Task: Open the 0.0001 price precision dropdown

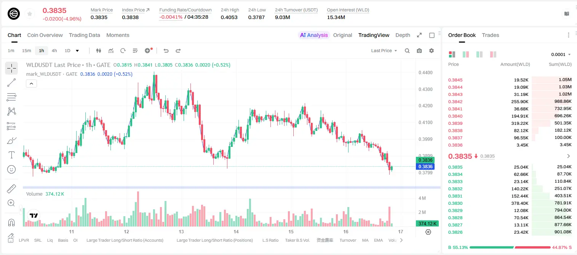Action: click(561, 54)
